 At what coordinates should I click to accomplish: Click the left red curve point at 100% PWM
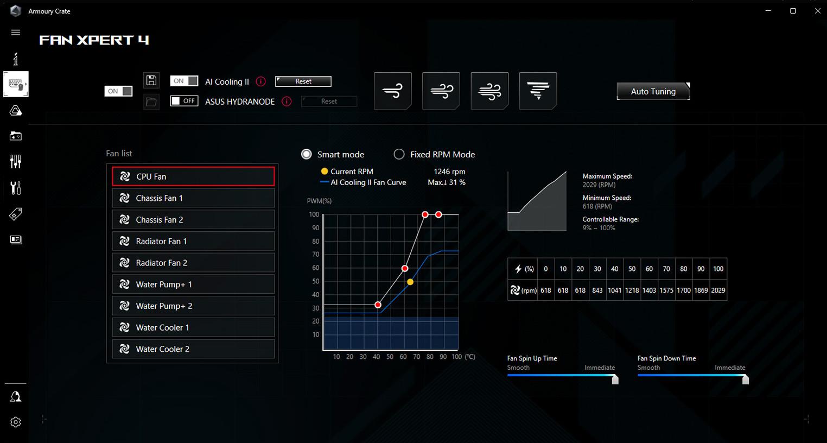click(x=425, y=214)
